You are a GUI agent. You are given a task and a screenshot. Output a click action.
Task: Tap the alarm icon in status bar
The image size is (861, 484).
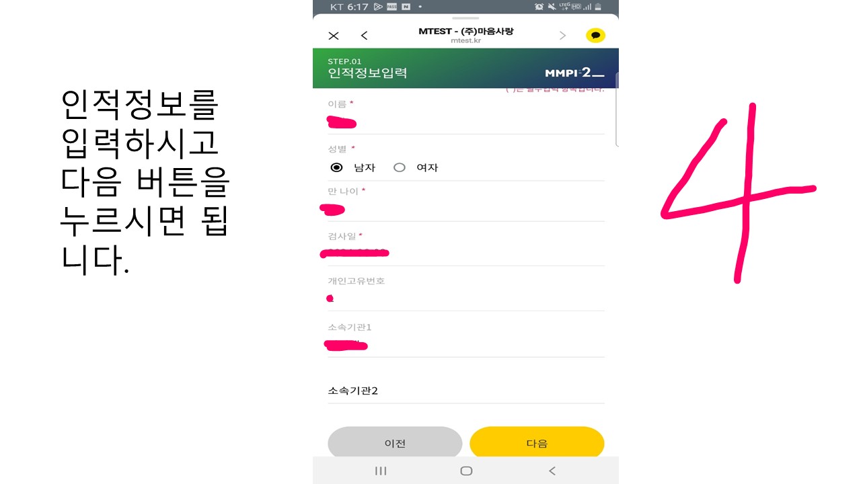click(539, 7)
